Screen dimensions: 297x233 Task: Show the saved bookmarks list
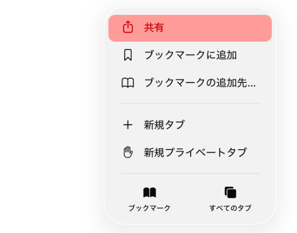point(149,199)
